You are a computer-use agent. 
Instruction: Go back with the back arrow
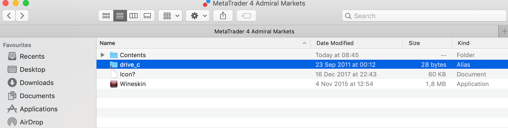[x=9, y=16]
